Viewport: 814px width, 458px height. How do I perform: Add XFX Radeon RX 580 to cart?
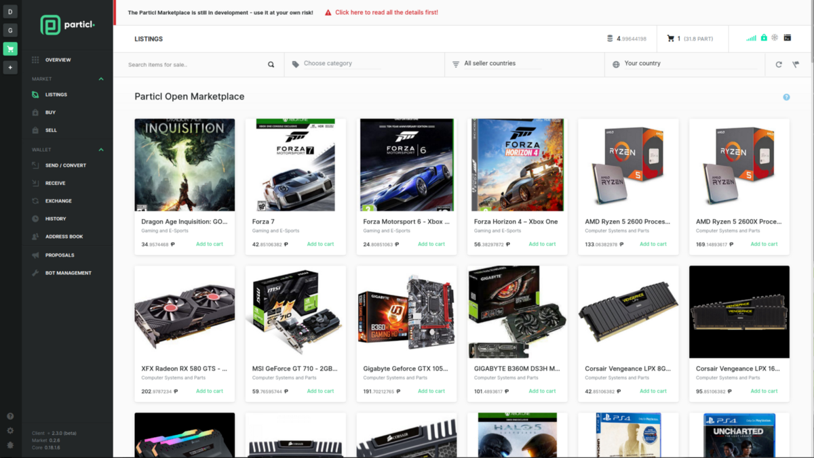click(x=210, y=391)
